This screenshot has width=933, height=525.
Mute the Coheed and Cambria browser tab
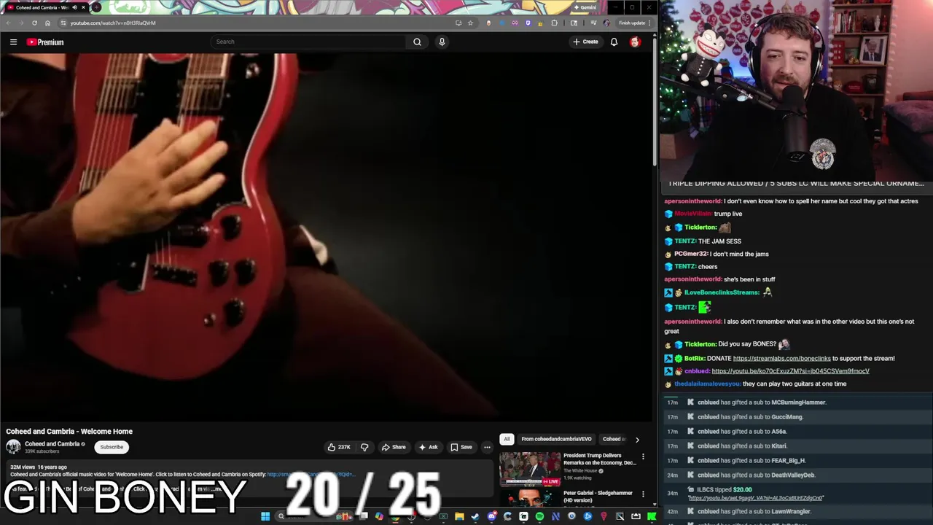[x=74, y=7]
